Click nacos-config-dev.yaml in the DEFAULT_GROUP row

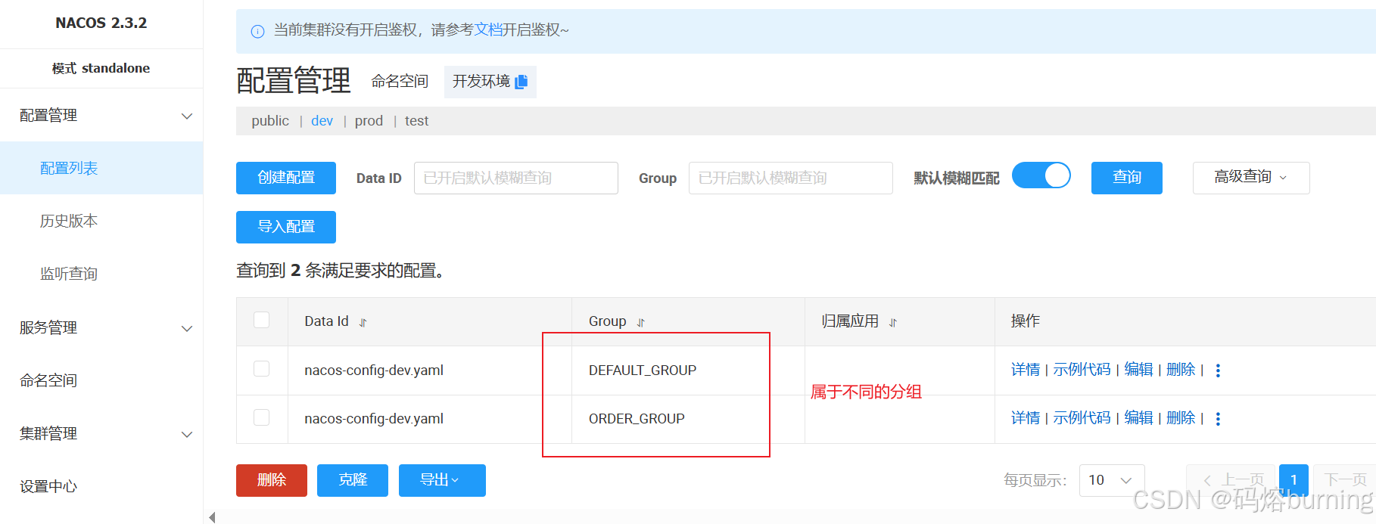[x=374, y=371]
